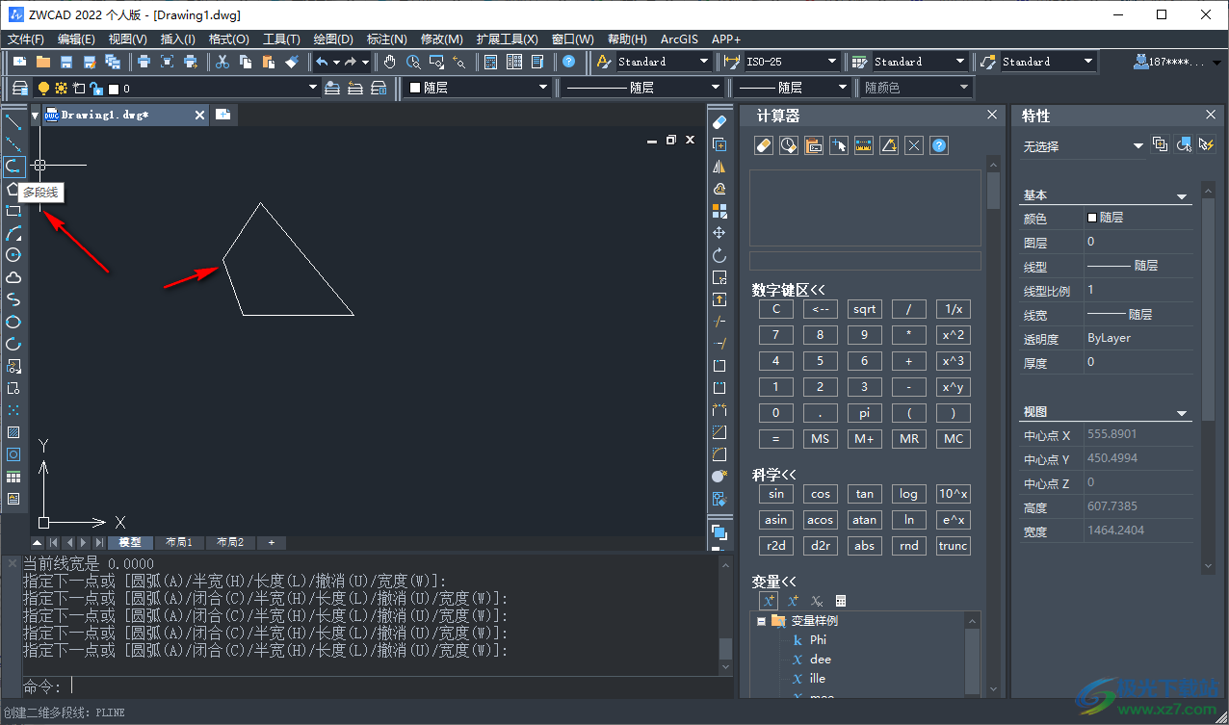
Task: Clear the calculator using eraser icon
Action: point(763,145)
